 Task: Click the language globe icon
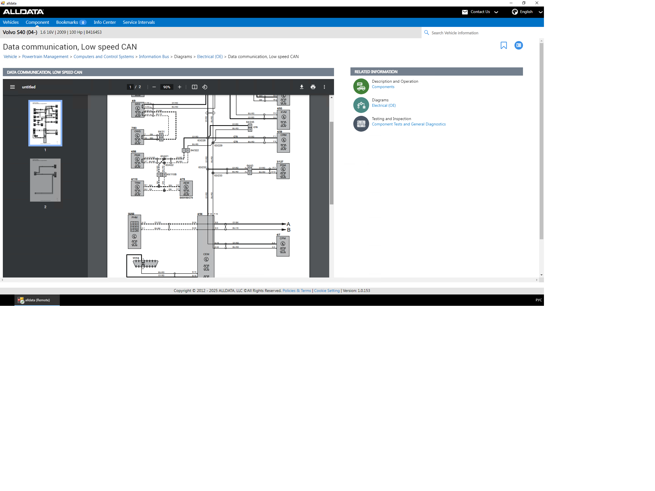click(x=515, y=12)
